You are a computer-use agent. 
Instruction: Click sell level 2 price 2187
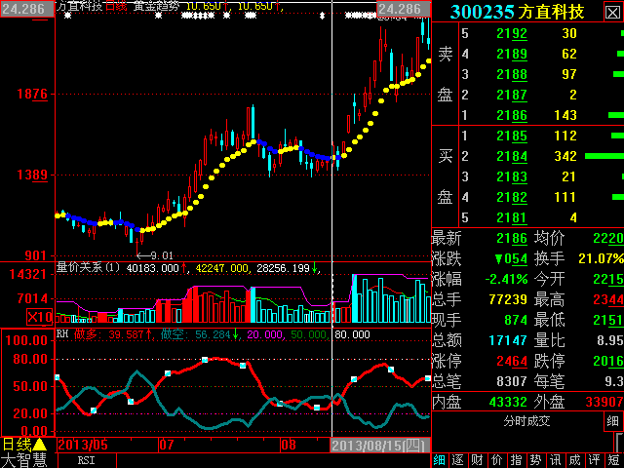pyautogui.click(x=512, y=95)
